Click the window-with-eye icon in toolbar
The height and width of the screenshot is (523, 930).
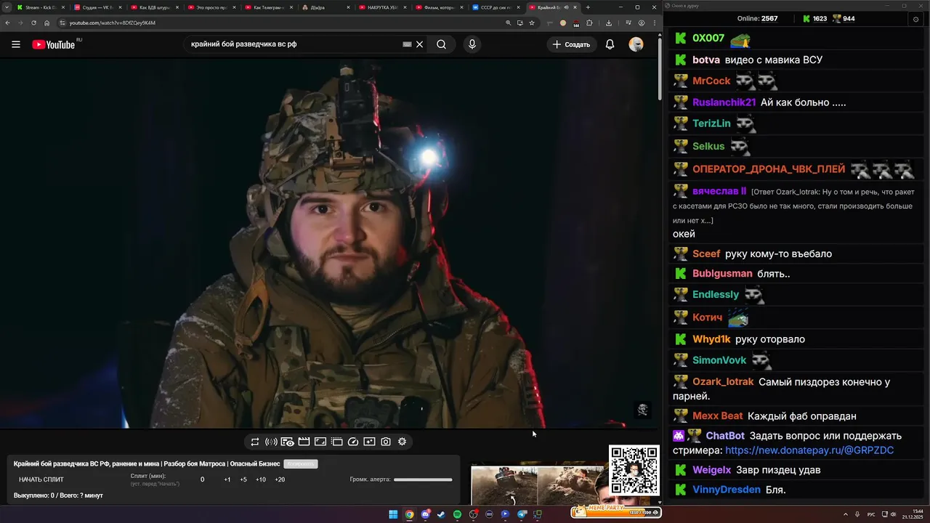click(x=288, y=442)
